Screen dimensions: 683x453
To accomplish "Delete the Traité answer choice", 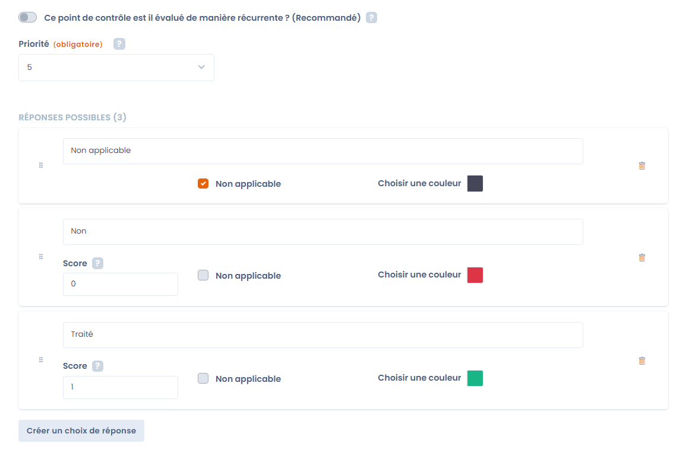I will point(642,360).
